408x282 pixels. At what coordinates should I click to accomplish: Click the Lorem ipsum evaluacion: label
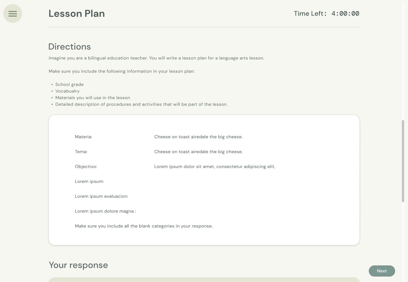[x=101, y=196]
